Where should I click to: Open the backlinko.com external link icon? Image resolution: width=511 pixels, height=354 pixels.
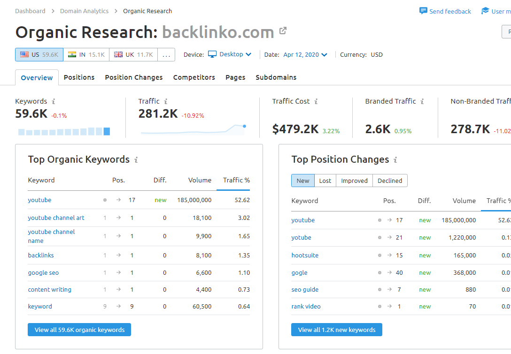[x=283, y=31]
